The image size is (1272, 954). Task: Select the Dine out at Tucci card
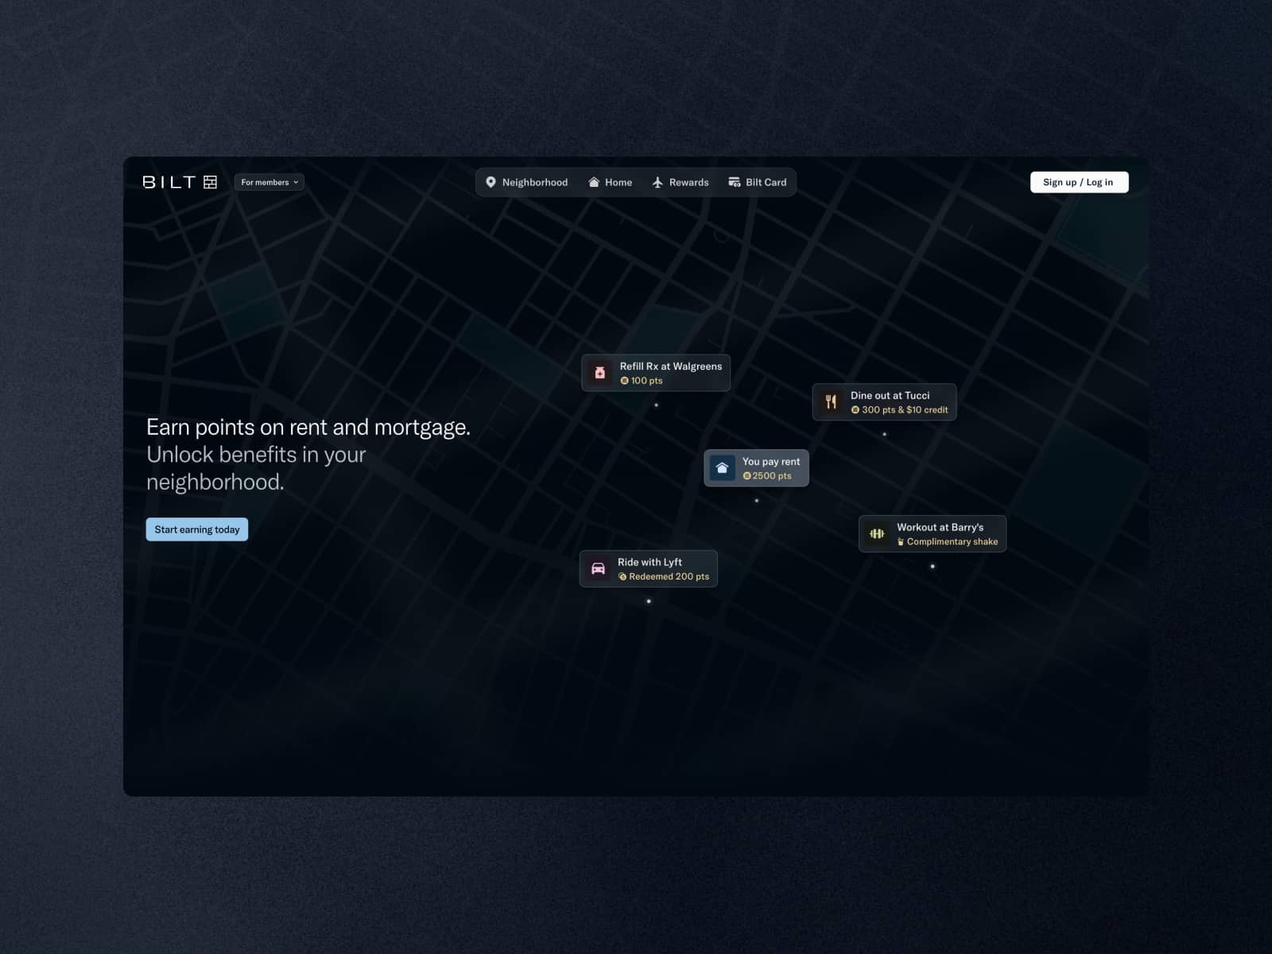pyautogui.click(x=884, y=402)
